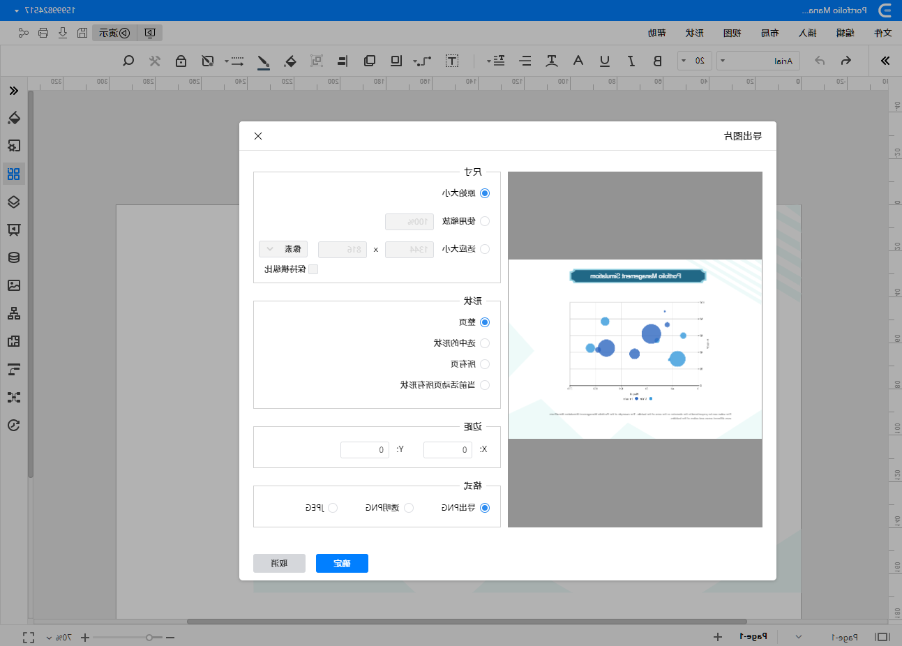This screenshot has height=646, width=902.
Task: Open the layers panel from sidebar
Action: tap(14, 202)
